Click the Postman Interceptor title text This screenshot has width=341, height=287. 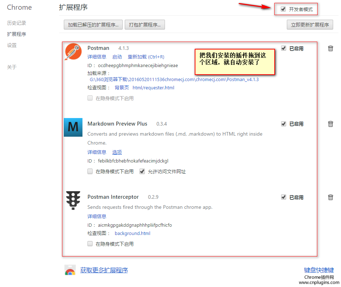[x=113, y=197]
